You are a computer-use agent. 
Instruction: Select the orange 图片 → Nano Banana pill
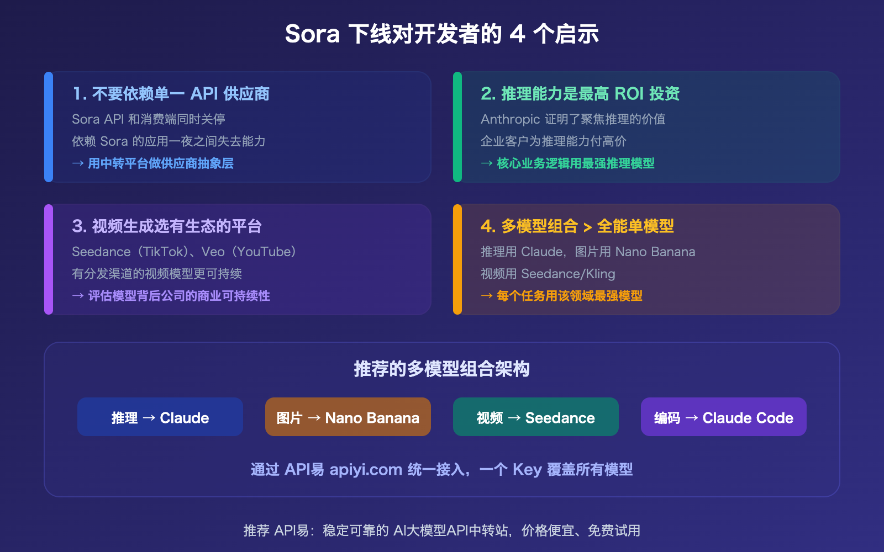coord(348,417)
